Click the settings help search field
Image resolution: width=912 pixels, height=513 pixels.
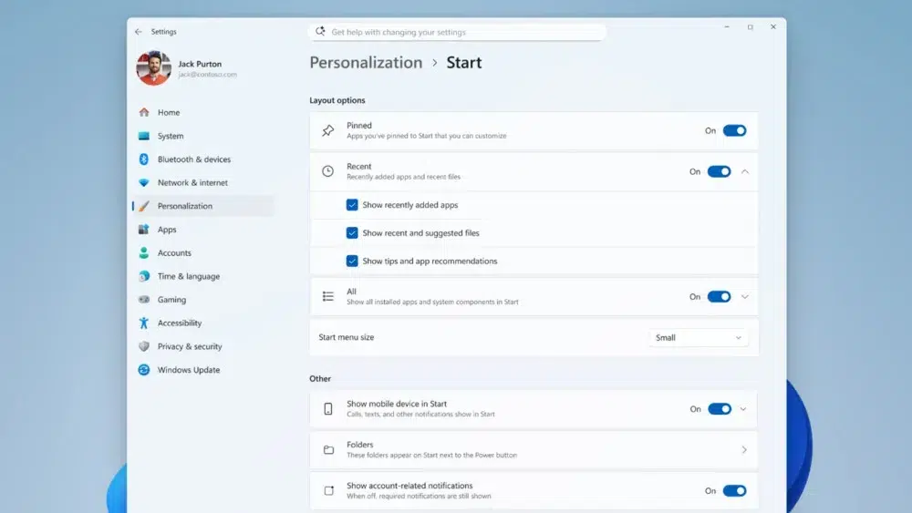coord(457,32)
